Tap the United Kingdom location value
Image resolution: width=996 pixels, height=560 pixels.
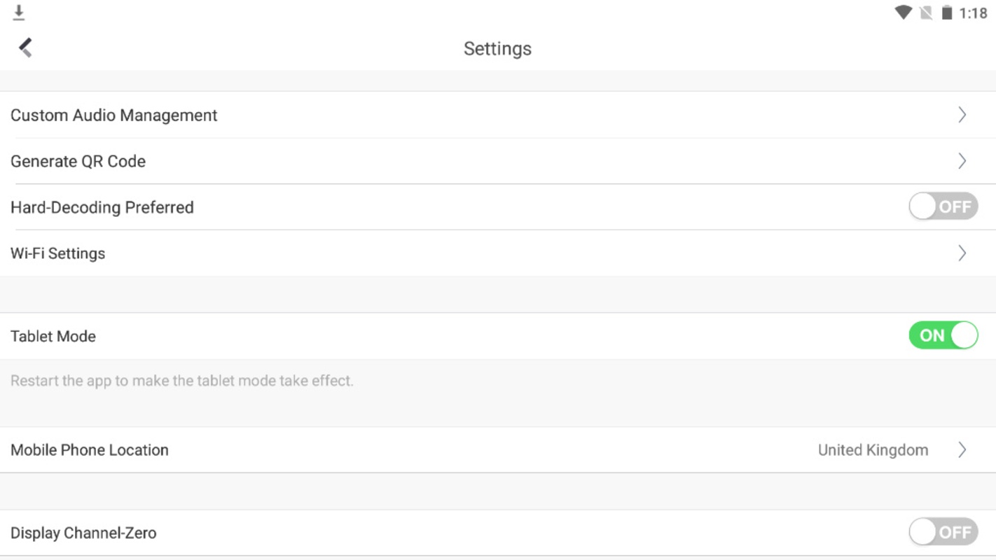(873, 450)
